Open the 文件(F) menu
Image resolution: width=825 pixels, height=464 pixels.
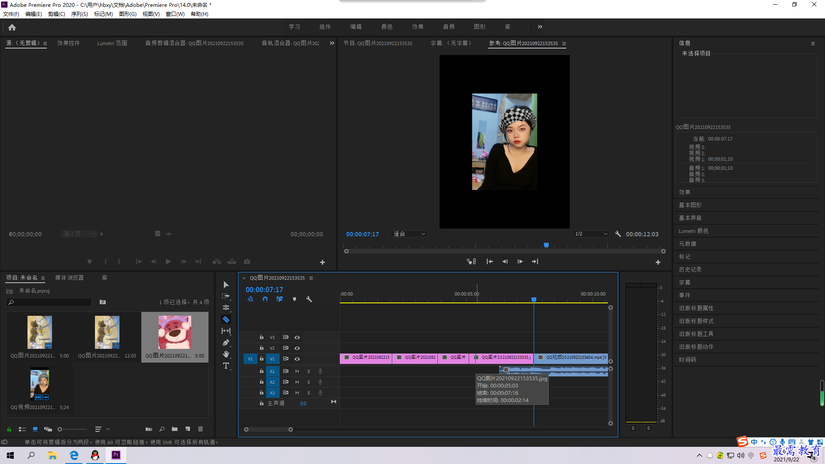[11, 14]
